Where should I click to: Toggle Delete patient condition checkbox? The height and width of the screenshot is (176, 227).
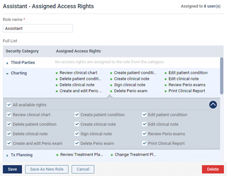[9, 124]
